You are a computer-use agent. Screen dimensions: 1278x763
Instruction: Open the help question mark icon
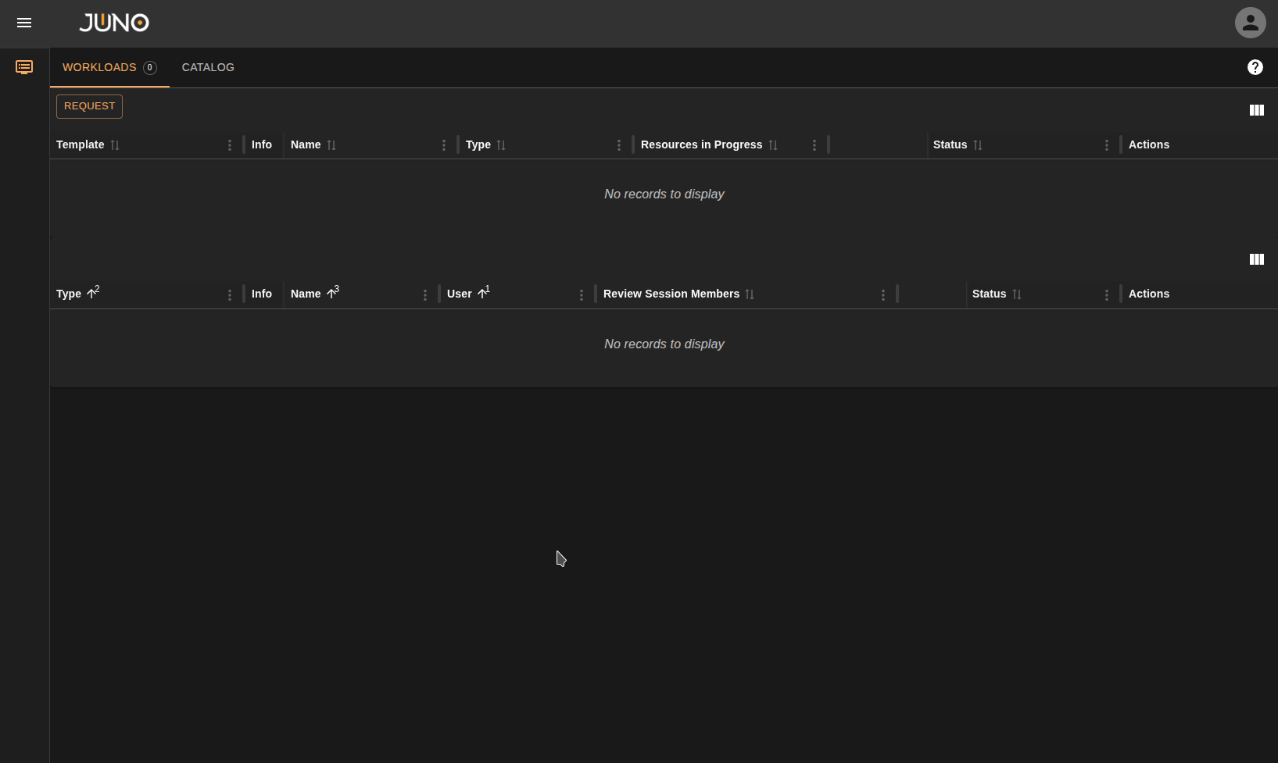(x=1255, y=67)
